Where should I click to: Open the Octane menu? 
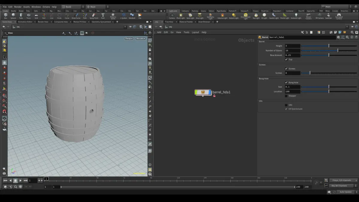click(x=46, y=7)
